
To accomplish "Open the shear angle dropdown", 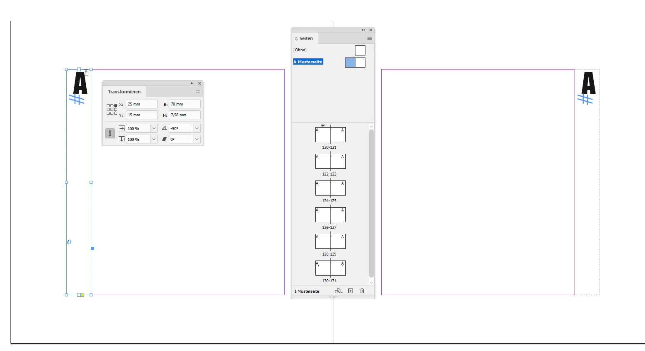I will (197, 139).
